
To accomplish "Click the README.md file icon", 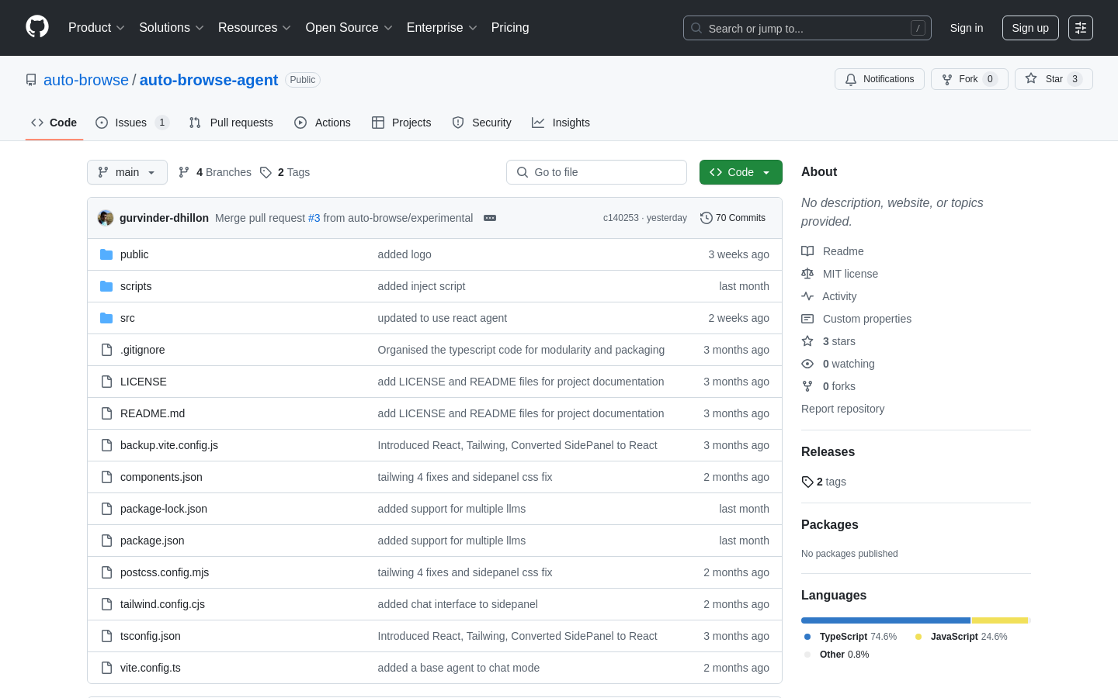I will pyautogui.click(x=106, y=413).
